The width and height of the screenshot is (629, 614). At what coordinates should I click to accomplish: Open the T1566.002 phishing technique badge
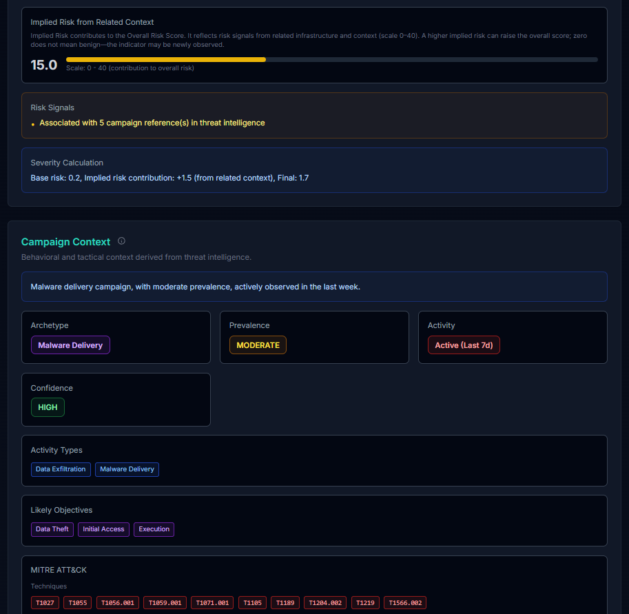tap(405, 602)
